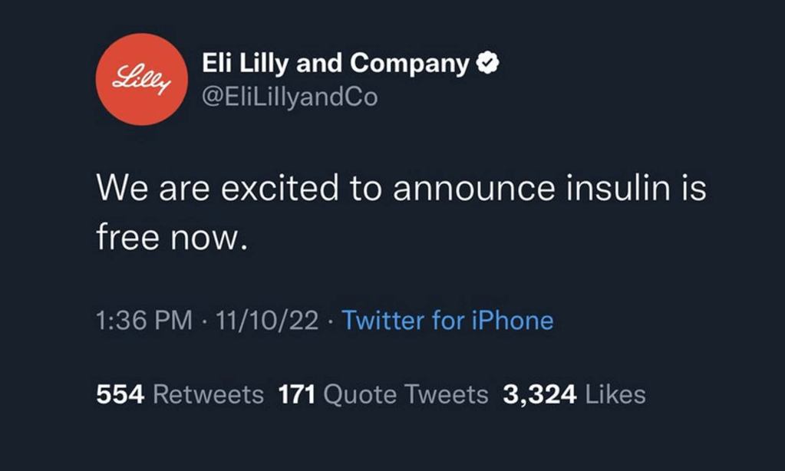Image resolution: width=785 pixels, height=471 pixels.
Task: View the 3,324 Likes list
Action: (574, 394)
